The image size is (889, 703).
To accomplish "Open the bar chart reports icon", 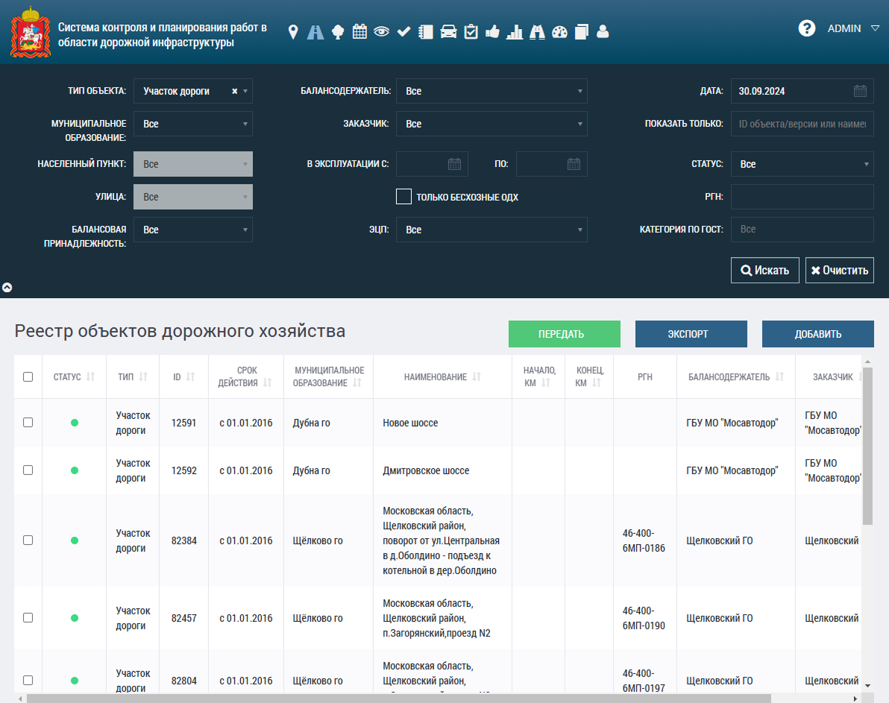I will click(x=515, y=32).
